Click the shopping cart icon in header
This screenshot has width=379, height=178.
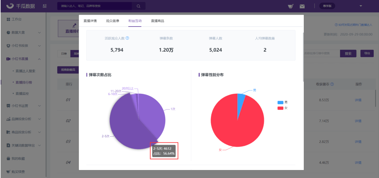click(291, 6)
